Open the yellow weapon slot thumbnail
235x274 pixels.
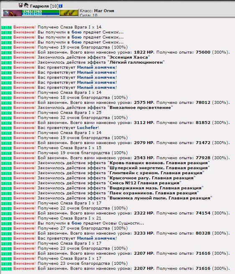click(69, 13)
